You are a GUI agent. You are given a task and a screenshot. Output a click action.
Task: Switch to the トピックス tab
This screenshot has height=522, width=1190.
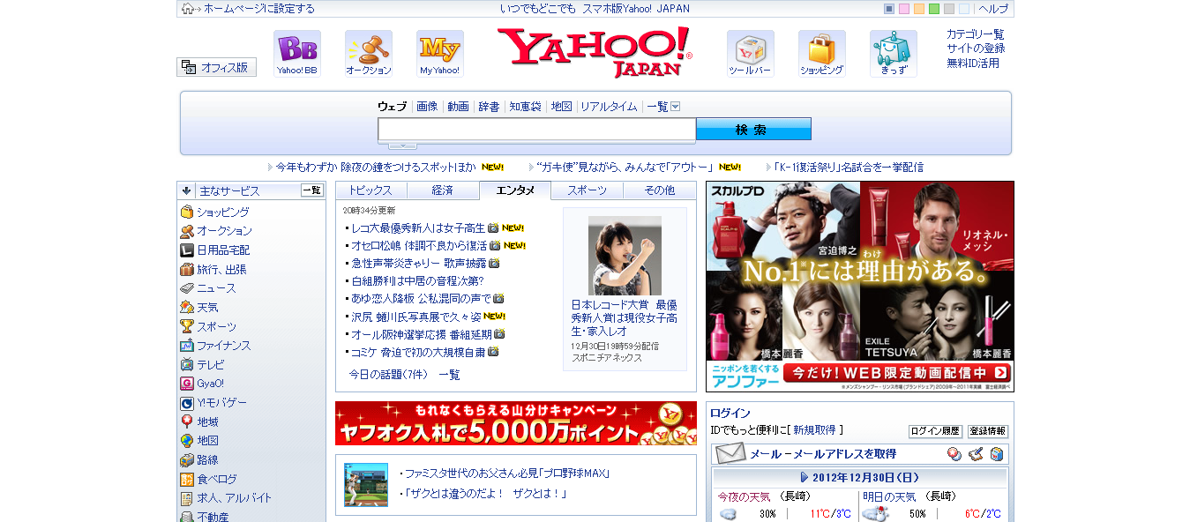coord(370,190)
